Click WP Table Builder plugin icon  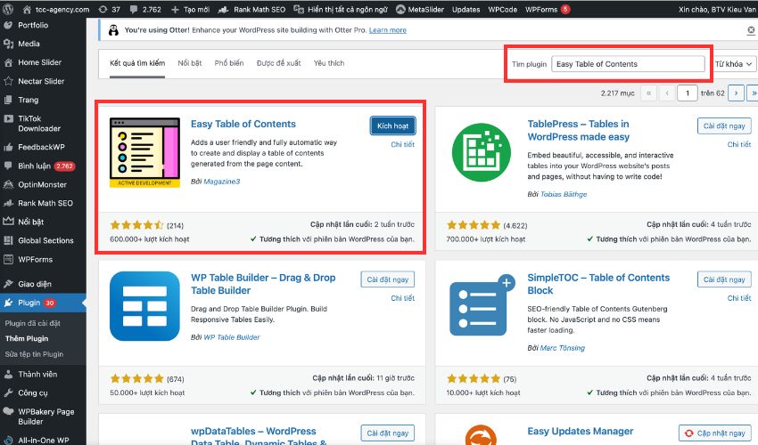click(144, 306)
